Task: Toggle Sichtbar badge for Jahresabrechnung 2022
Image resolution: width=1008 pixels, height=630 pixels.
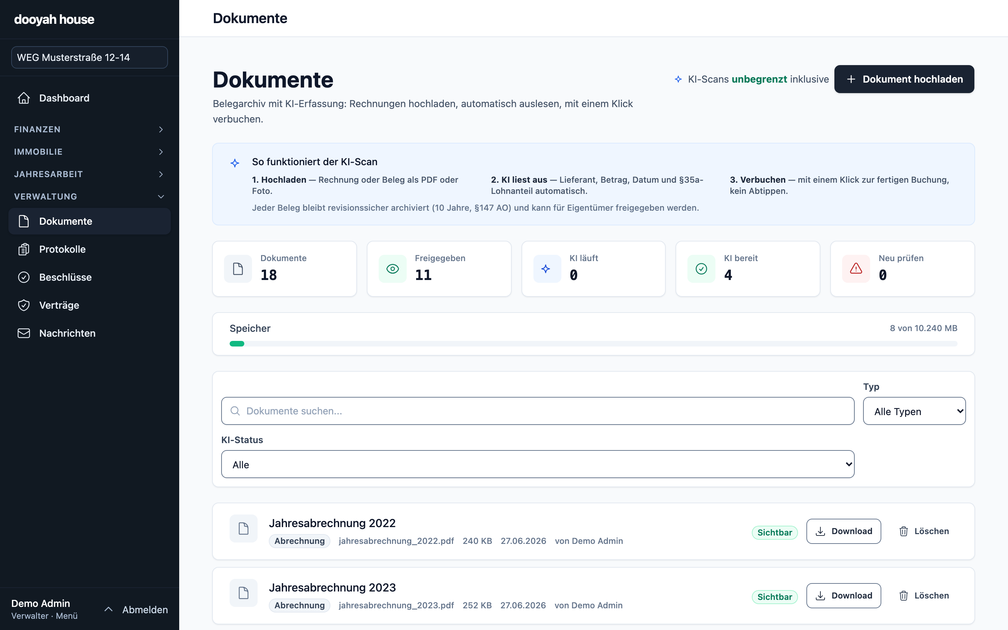Action: click(774, 532)
